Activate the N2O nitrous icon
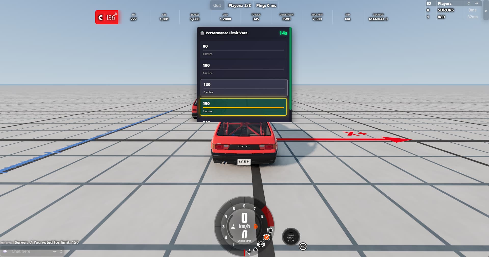The height and width of the screenshot is (257, 489). [303, 246]
